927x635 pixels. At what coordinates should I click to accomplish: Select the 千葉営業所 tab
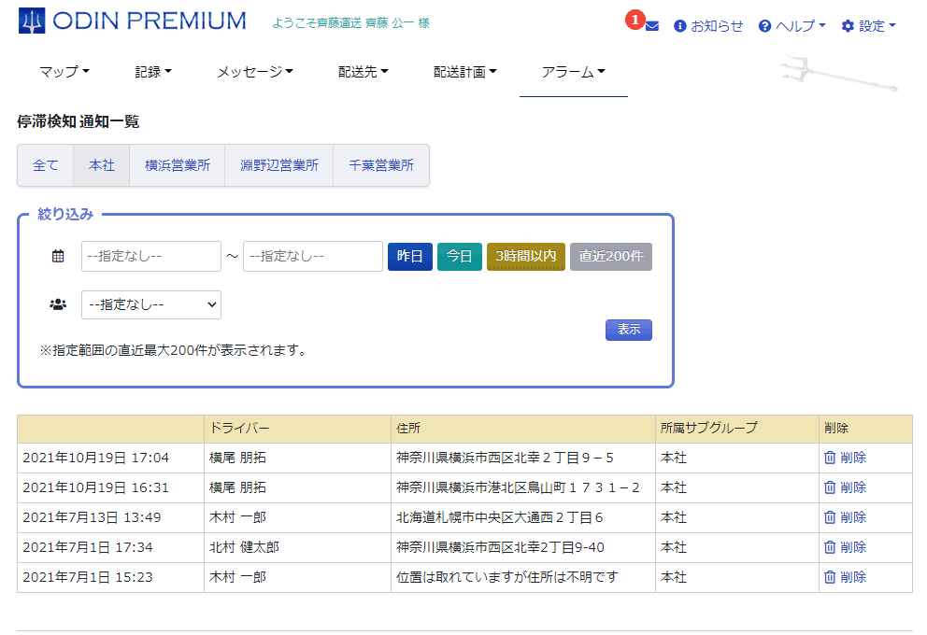(380, 165)
